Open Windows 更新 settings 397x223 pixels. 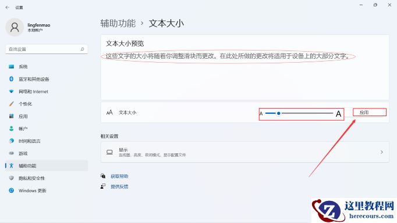(47, 190)
